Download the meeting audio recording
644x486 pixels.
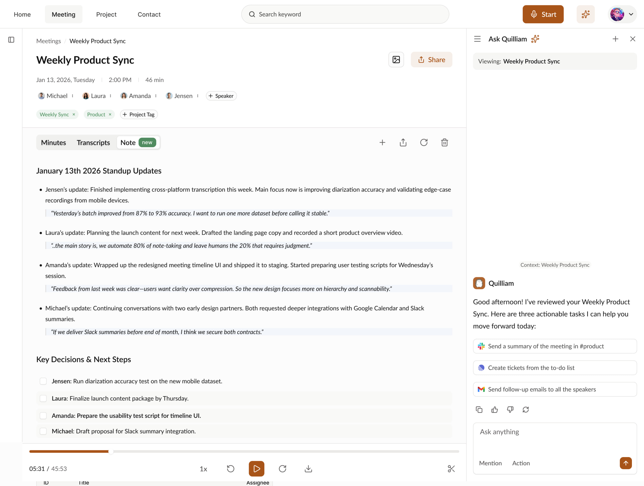(x=308, y=469)
